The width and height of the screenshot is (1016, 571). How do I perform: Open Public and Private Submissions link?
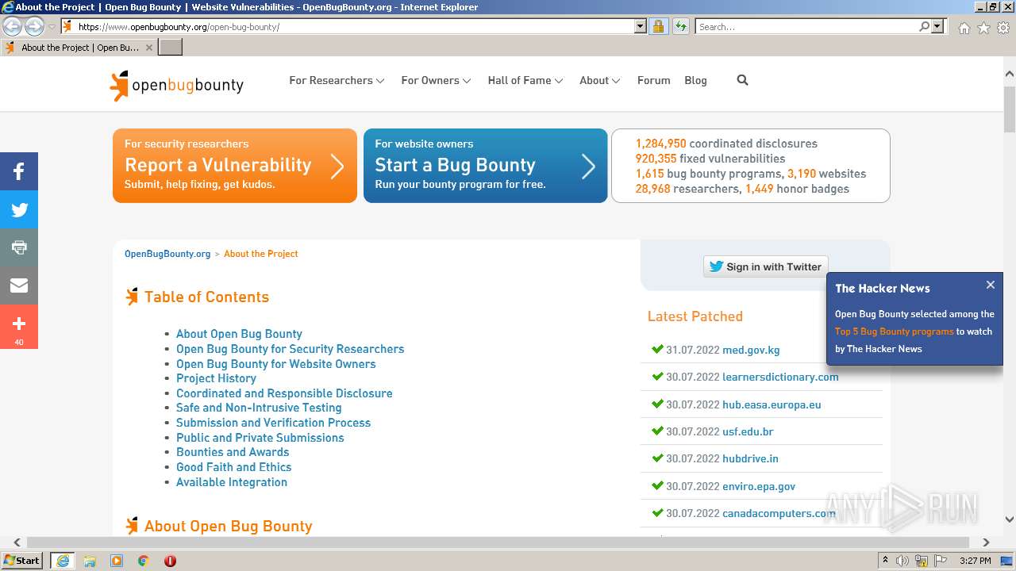coord(260,438)
